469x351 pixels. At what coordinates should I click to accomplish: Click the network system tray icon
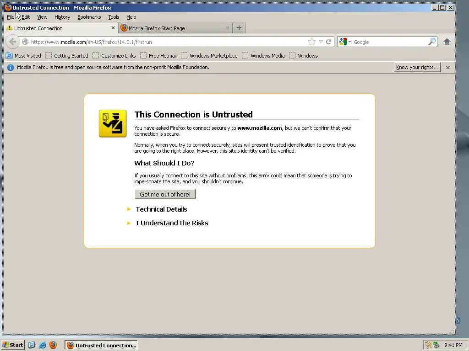pos(436,345)
